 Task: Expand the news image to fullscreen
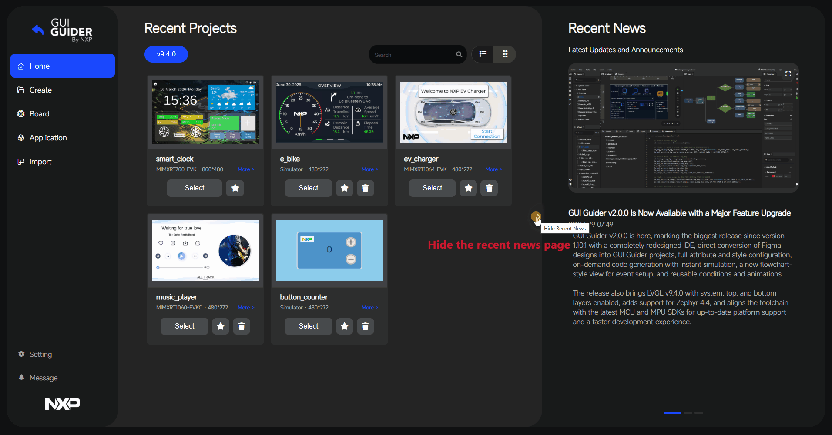[788, 74]
